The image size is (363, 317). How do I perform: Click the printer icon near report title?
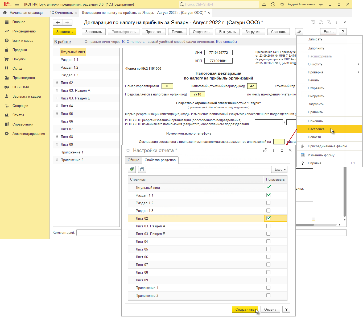tap(321, 22)
